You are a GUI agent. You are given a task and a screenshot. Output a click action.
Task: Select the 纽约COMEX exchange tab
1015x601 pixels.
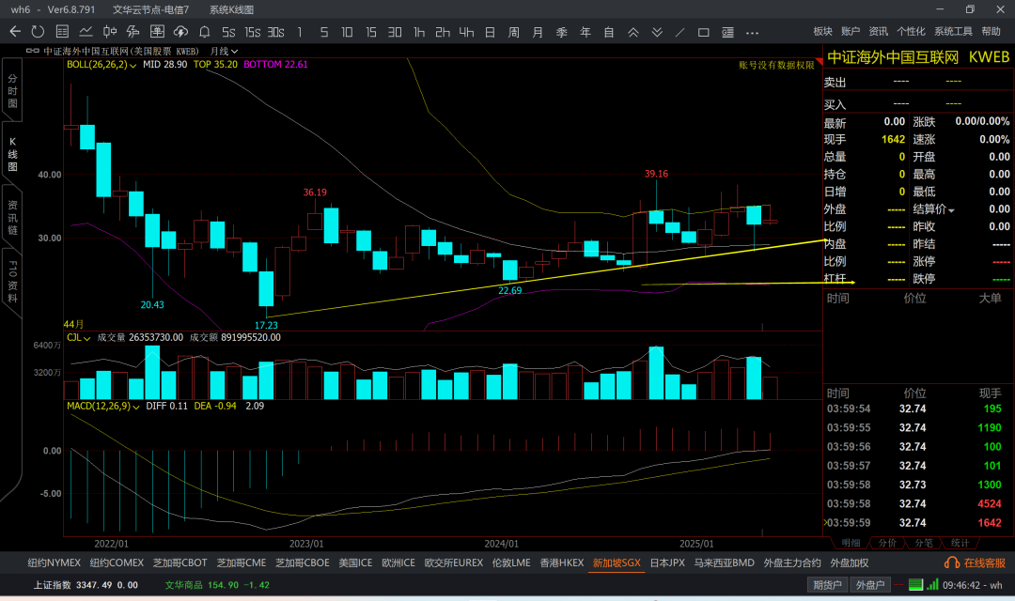(117, 562)
